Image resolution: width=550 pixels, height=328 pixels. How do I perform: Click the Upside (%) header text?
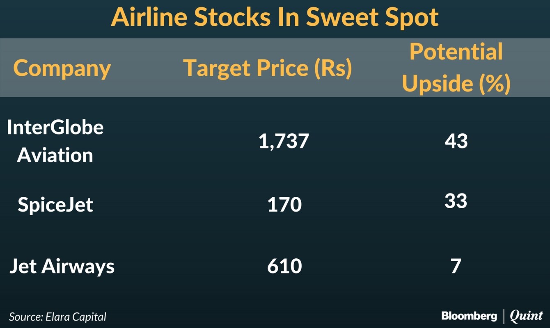click(x=456, y=83)
